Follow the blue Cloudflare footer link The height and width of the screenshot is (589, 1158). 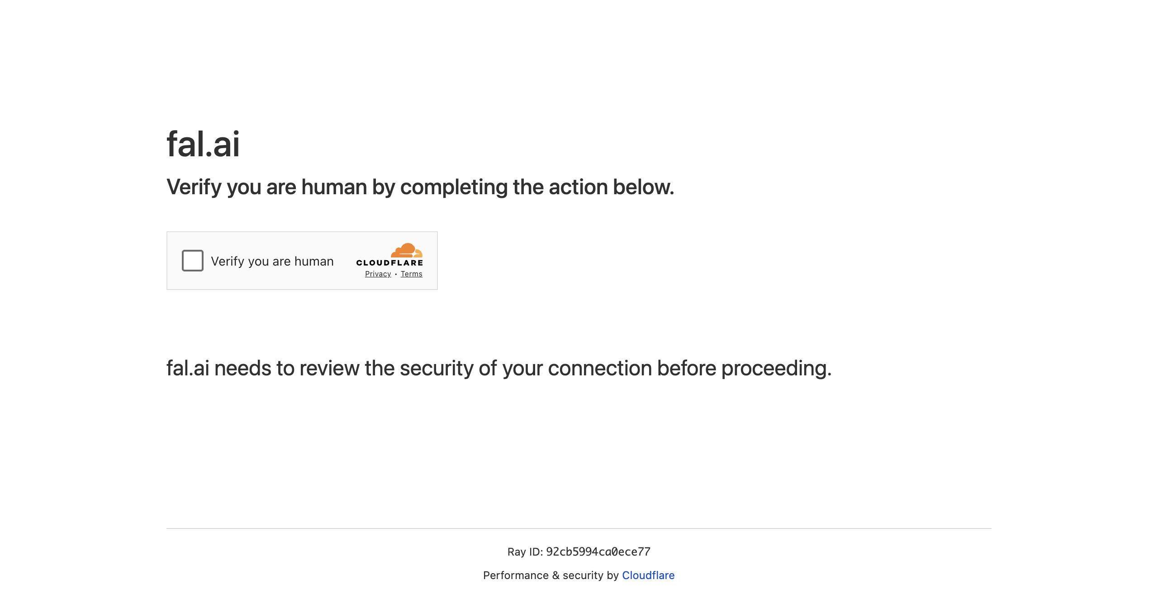(648, 575)
